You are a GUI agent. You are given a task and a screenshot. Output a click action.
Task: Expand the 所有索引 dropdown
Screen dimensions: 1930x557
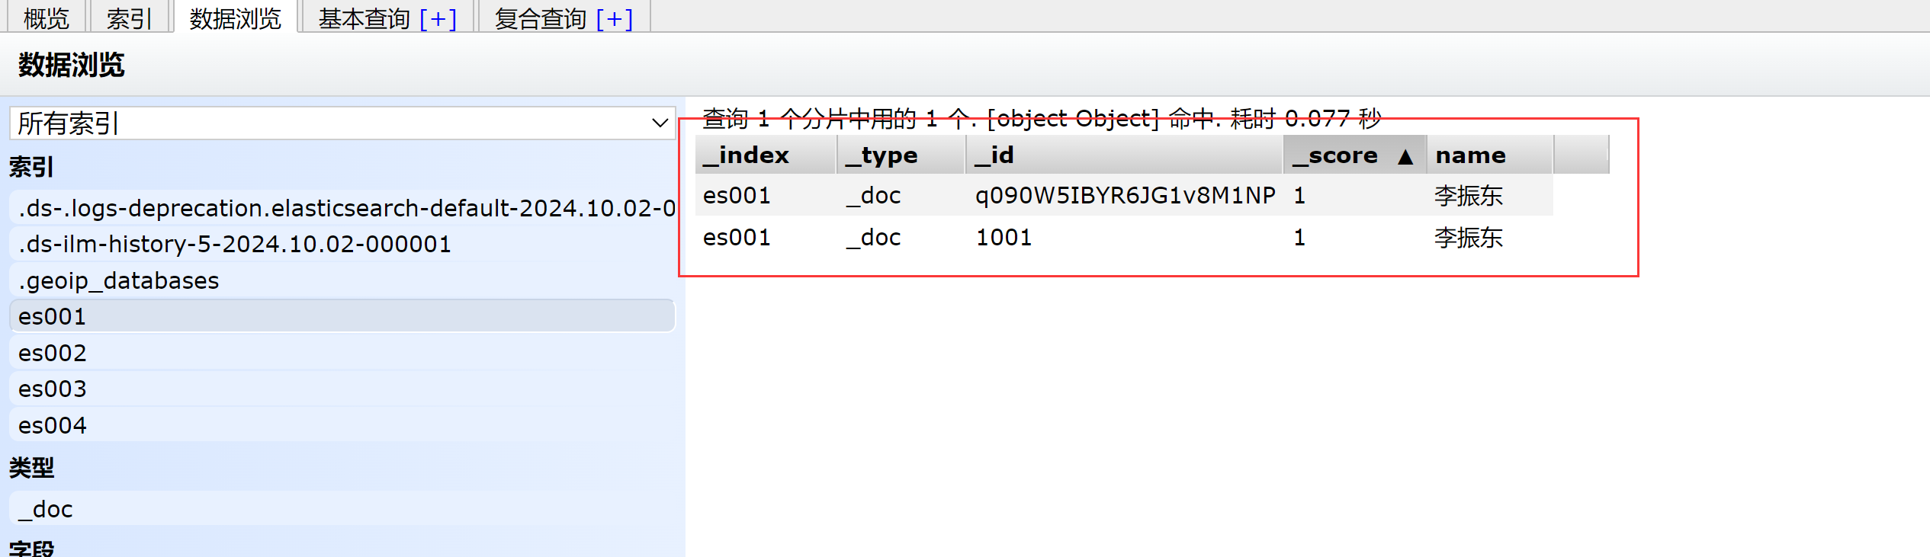coord(342,123)
